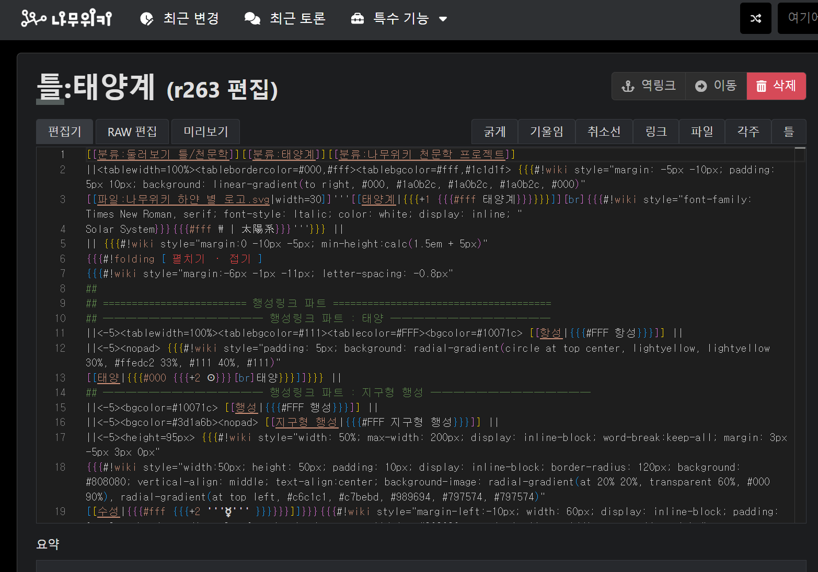The image size is (818, 572).
Task: Apply 취소선 strikethrough formatting
Action: [604, 132]
